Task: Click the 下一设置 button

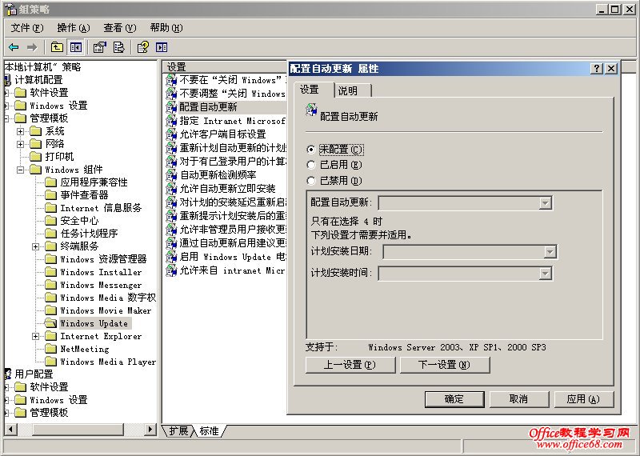Action: coord(445,365)
